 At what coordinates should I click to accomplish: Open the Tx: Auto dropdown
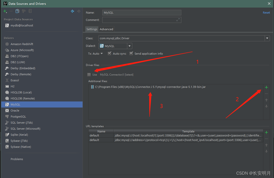(95, 54)
